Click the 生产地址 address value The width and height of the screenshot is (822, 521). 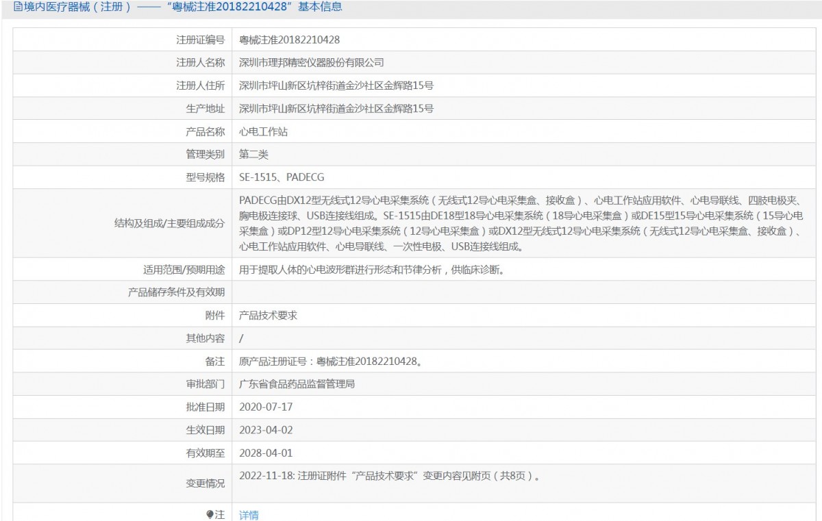[336, 108]
